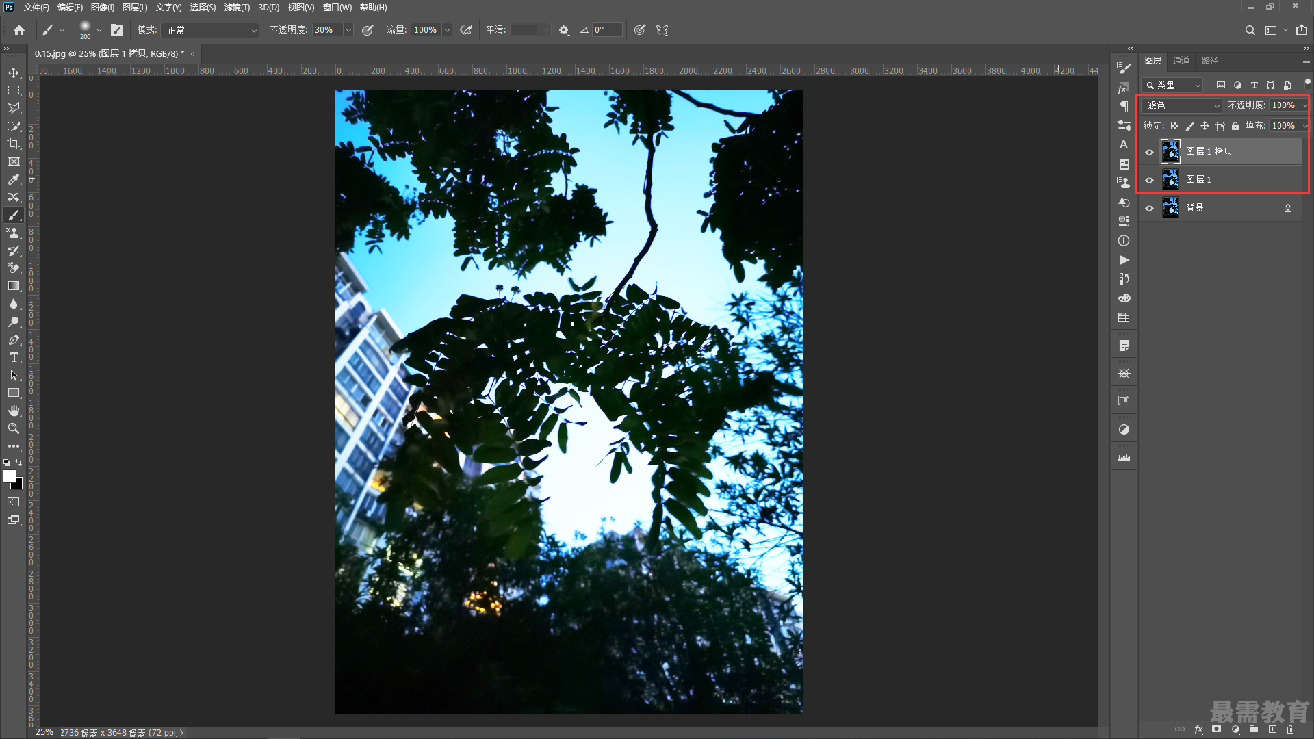The image size is (1314, 739).
Task: Open brush 不透明度 30% dropdown arrow
Action: coord(348,30)
